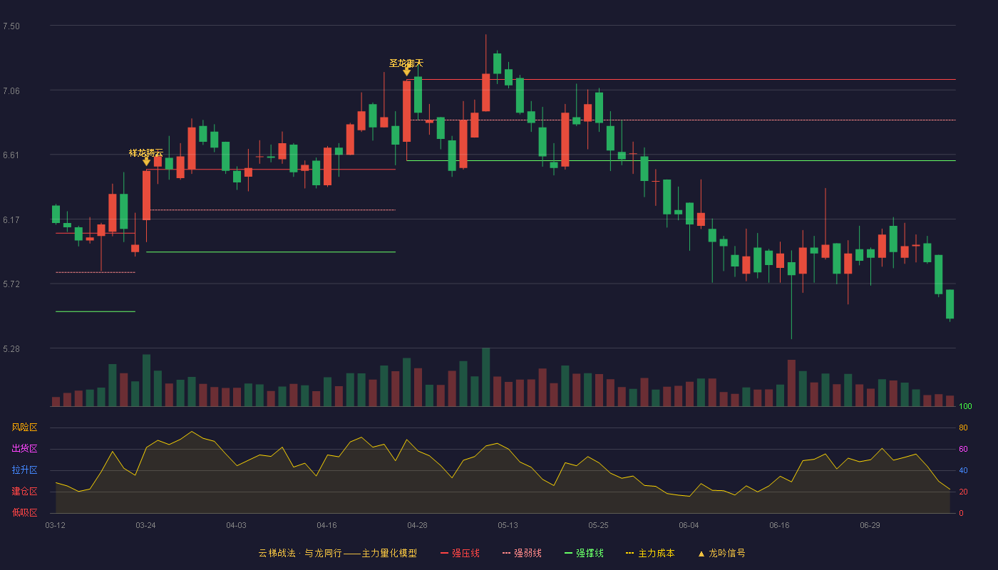998x570 pixels.
Task: Click the 06-04 date label
Action: pos(689,525)
